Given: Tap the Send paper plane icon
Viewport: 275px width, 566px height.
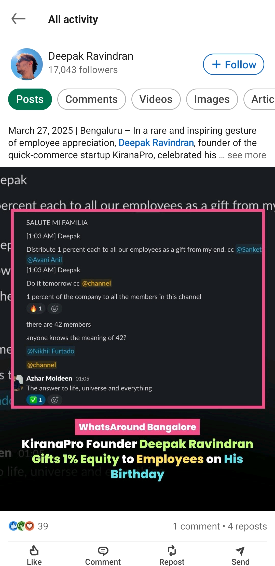Looking at the screenshot, I should 240,551.
